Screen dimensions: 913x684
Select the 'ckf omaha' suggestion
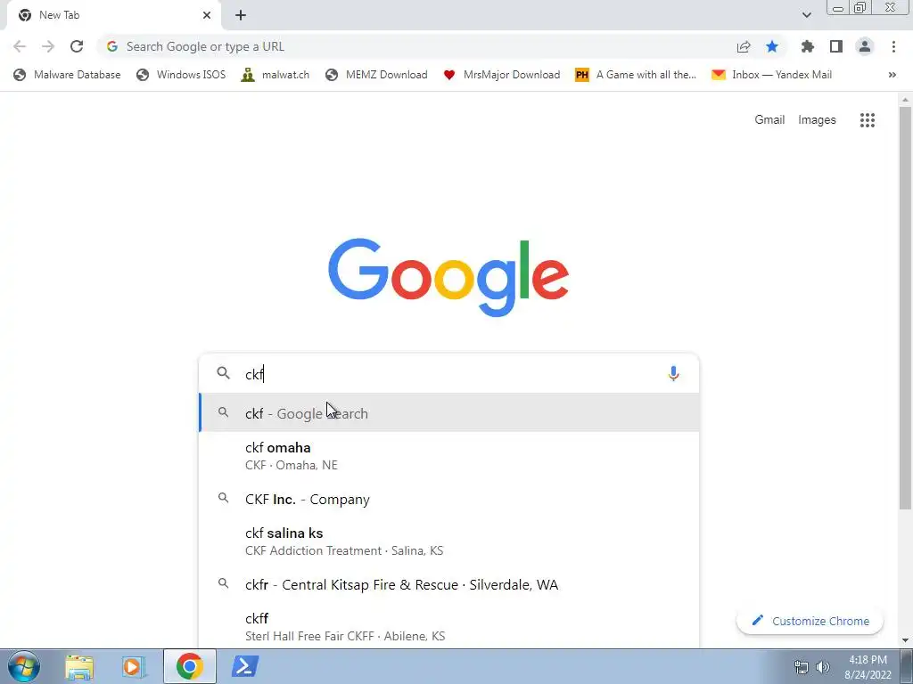(449, 456)
